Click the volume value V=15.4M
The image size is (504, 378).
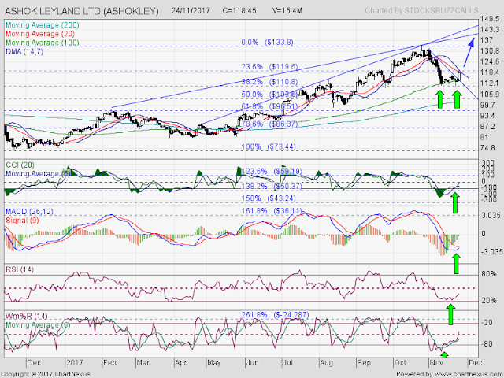[287, 10]
